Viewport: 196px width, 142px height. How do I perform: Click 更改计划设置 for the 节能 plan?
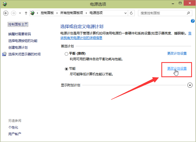pyautogui.click(x=177, y=69)
